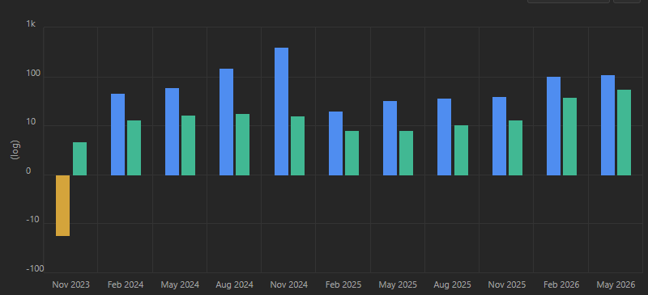648x295 pixels.
Task: Click the green bar for May 2024
Action: click(x=188, y=145)
